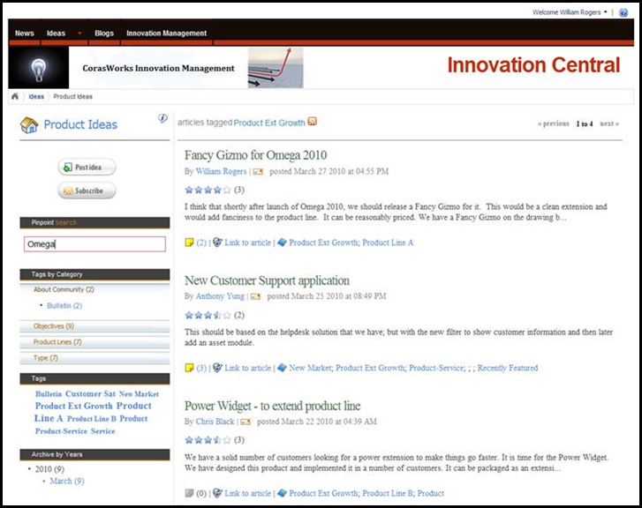The width and height of the screenshot is (642, 508).
Task: Open the Power Widget article title link
Action: [272, 407]
